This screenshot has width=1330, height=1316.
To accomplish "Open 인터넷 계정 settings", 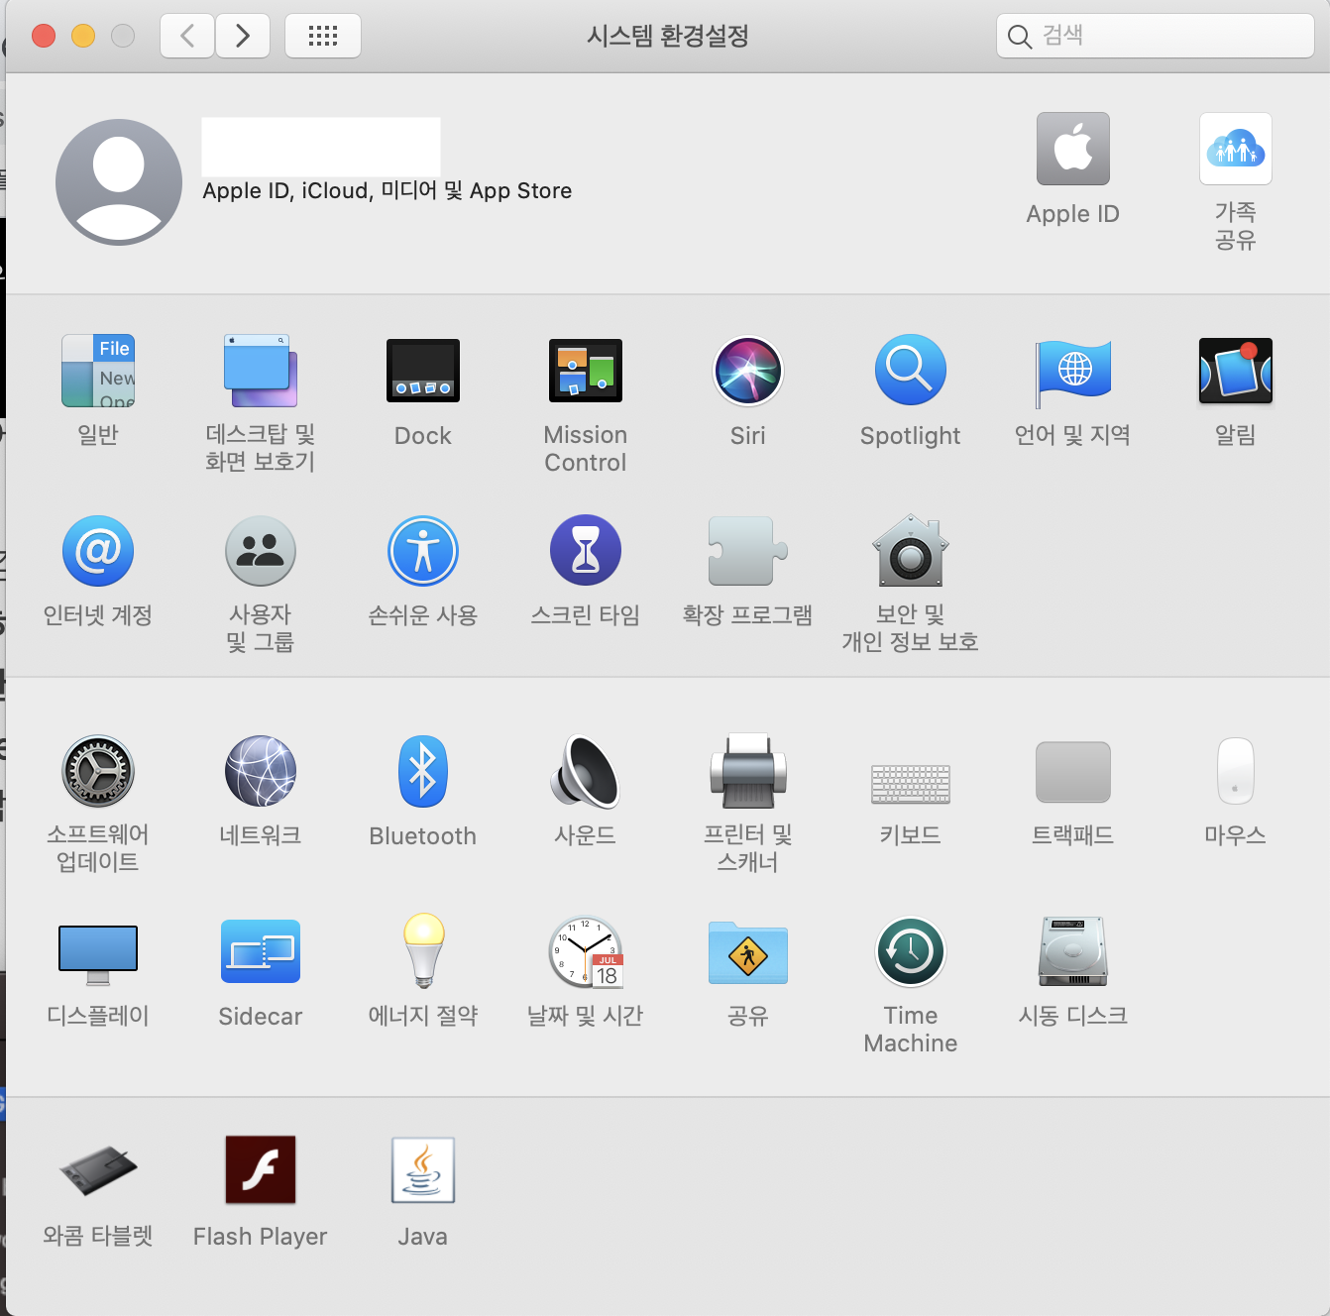I will click(98, 551).
